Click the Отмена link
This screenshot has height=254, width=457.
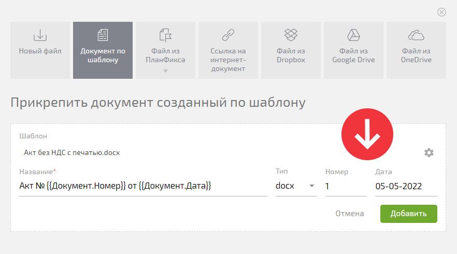(349, 214)
